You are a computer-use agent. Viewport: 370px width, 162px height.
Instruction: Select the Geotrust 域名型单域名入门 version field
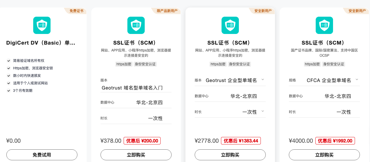click(x=136, y=87)
